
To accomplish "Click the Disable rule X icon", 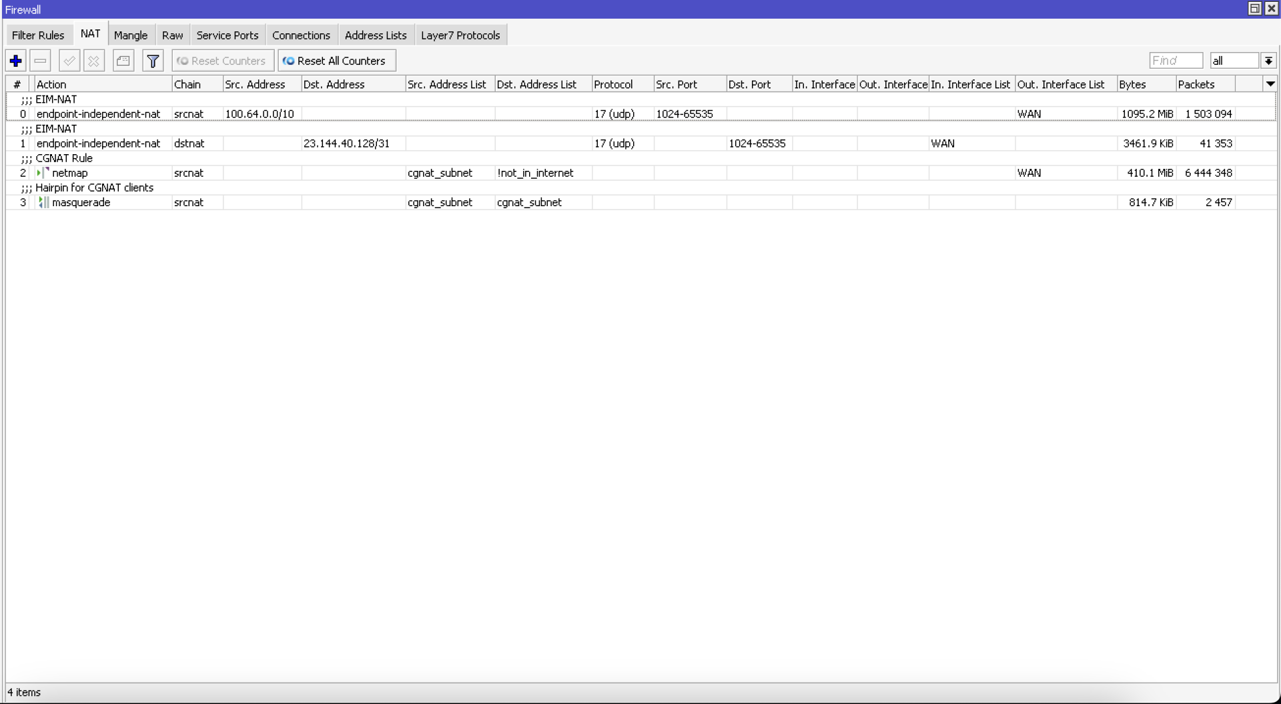I will 93,60.
